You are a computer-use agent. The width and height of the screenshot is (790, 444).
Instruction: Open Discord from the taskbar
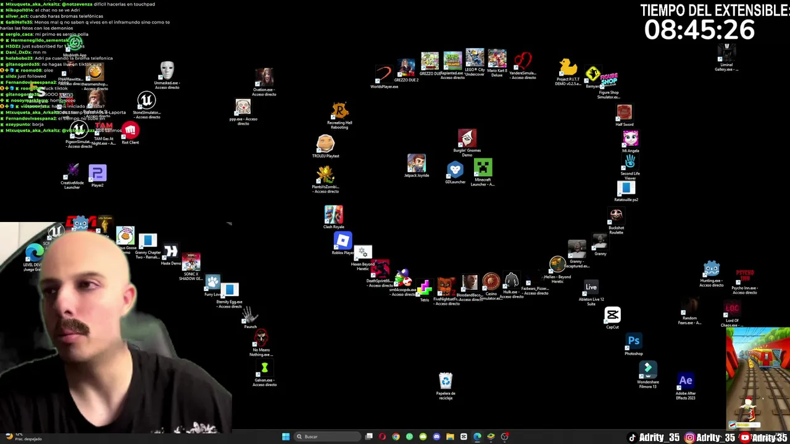tap(436, 437)
